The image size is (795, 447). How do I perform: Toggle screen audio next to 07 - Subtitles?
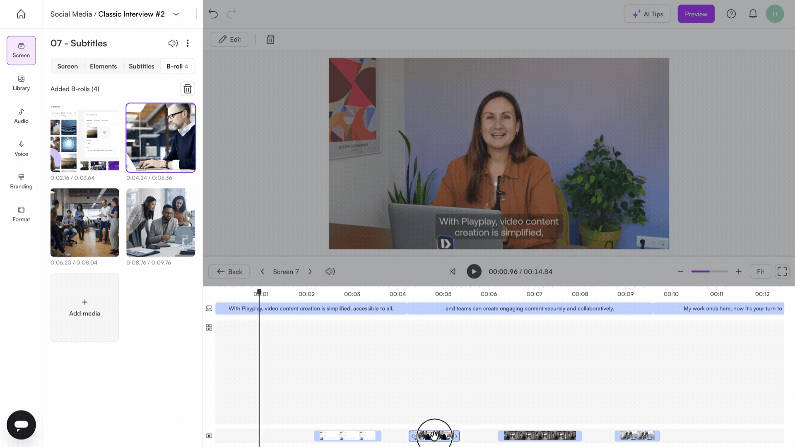click(173, 43)
